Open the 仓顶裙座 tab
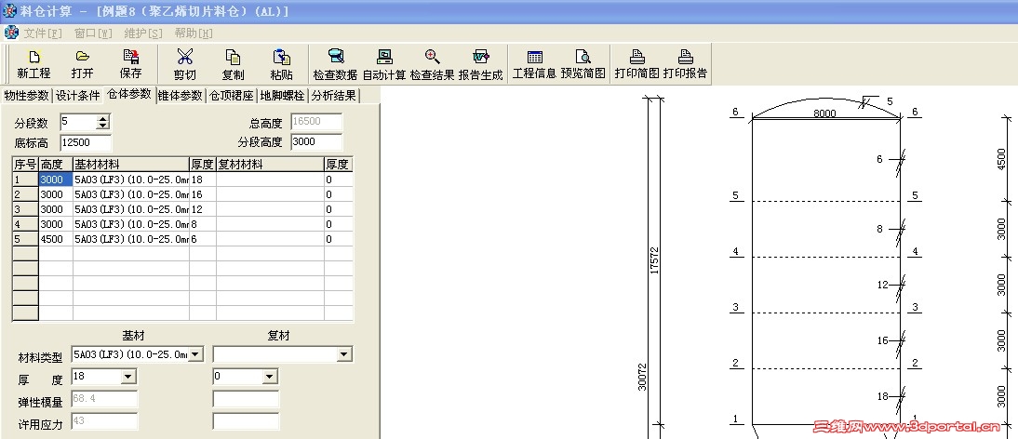Viewport: 1018px width, 439px height. click(232, 95)
